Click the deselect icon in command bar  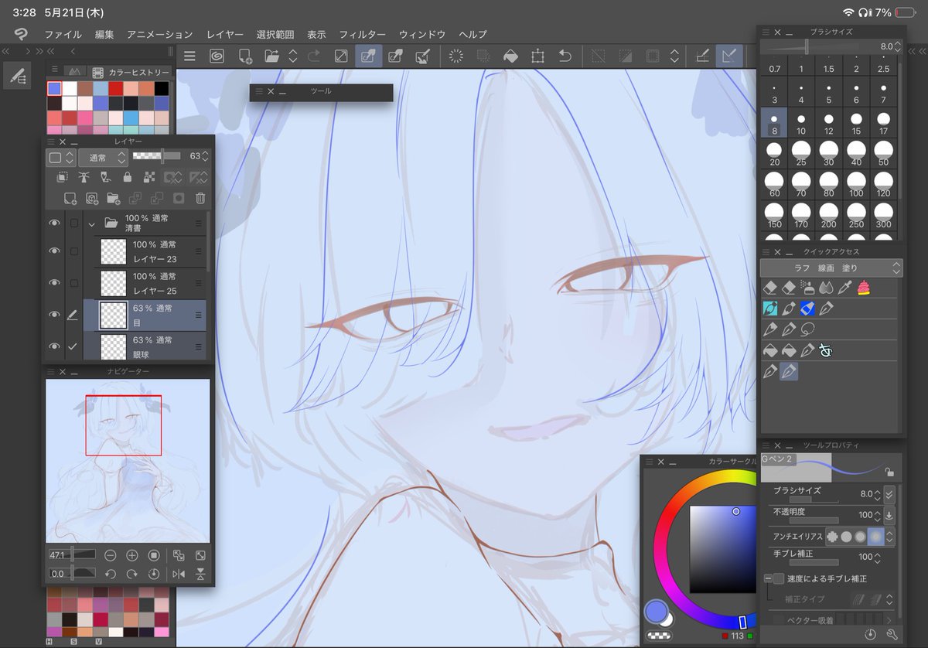[598, 56]
